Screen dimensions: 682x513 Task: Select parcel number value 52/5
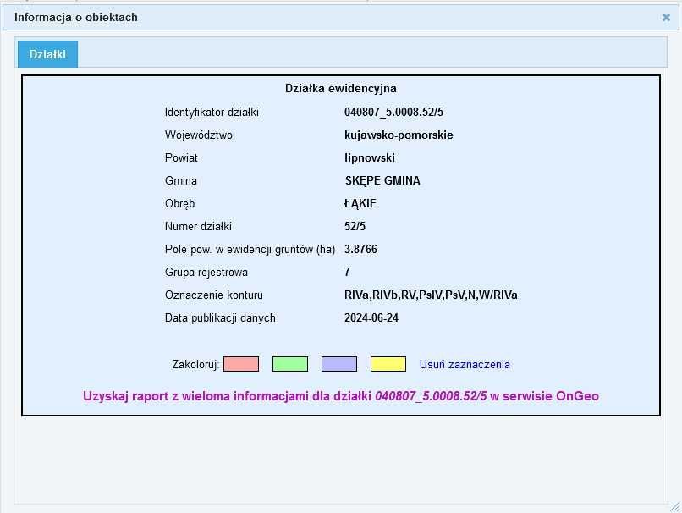355,226
